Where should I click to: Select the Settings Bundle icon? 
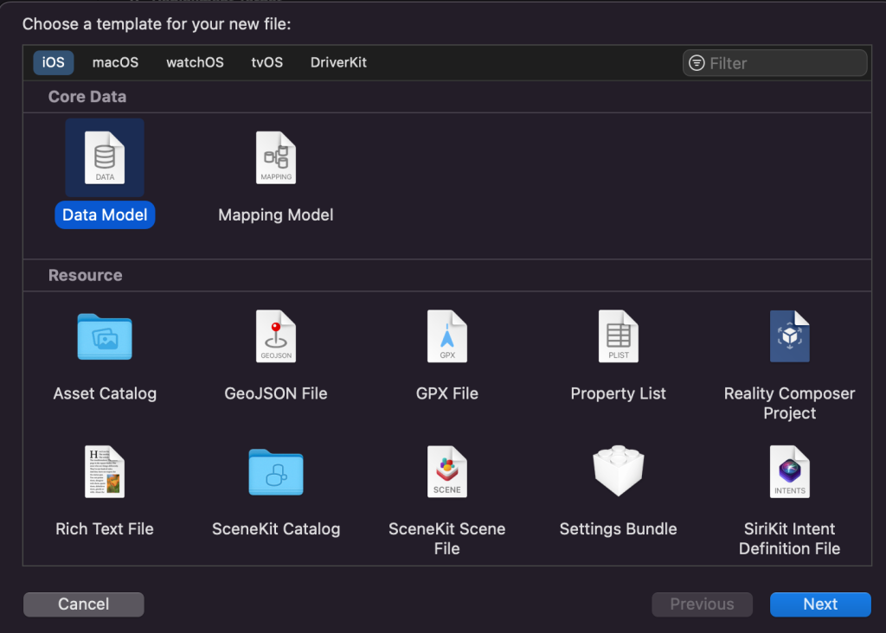click(618, 471)
